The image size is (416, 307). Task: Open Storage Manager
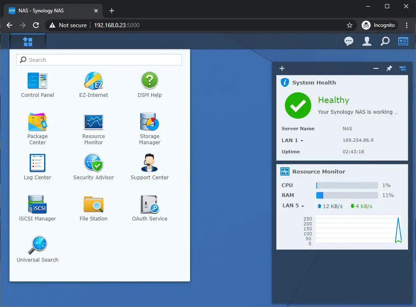point(150,129)
